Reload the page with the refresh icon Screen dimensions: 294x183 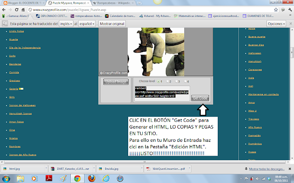point(17,10)
